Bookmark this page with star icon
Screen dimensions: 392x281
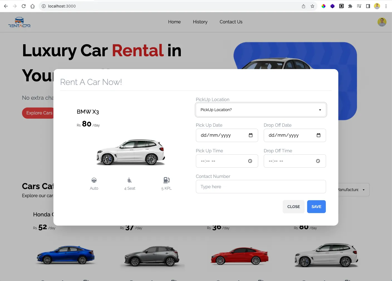tap(312, 6)
